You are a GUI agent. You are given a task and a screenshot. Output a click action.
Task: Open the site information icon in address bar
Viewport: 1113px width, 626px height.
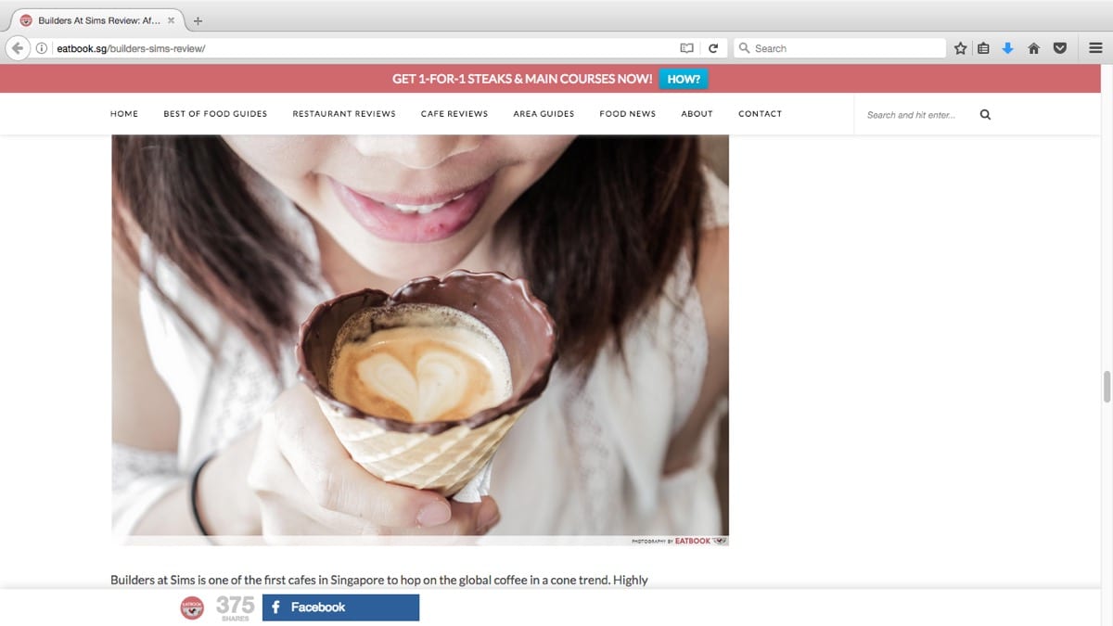click(x=42, y=48)
